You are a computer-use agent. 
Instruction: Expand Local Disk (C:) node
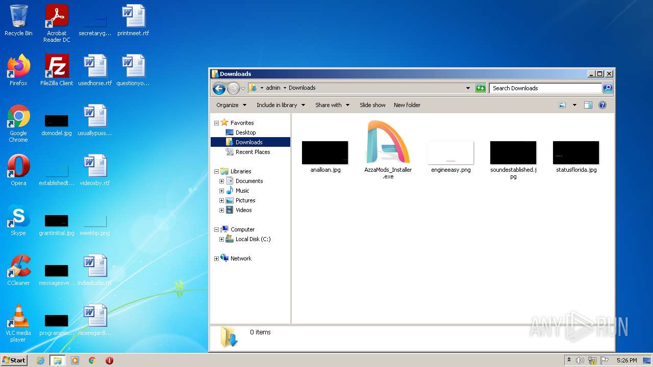click(x=221, y=239)
